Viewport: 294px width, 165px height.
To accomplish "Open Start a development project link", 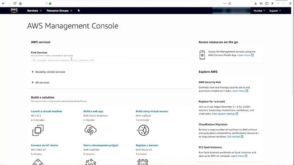I will click(x=101, y=145).
